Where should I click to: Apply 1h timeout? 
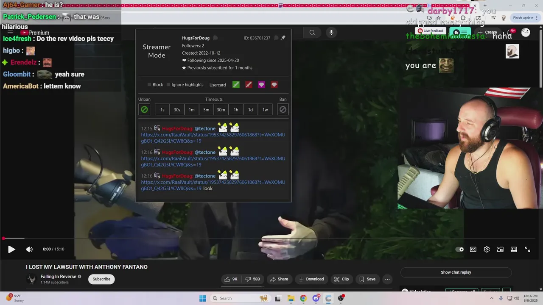236,110
